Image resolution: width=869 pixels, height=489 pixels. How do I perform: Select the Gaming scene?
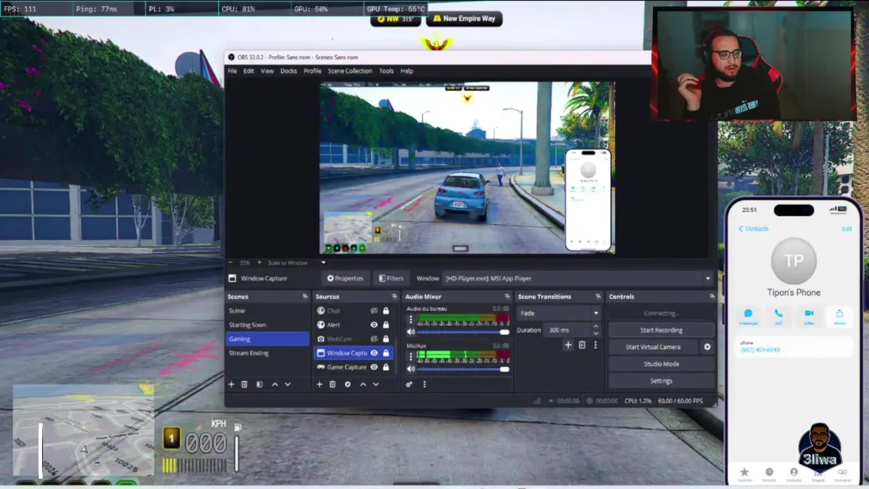267,339
